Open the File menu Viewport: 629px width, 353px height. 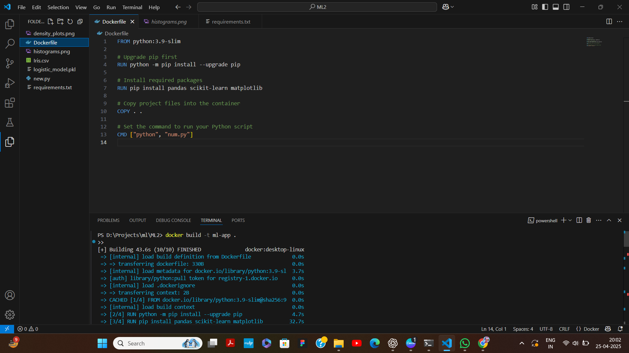21,7
